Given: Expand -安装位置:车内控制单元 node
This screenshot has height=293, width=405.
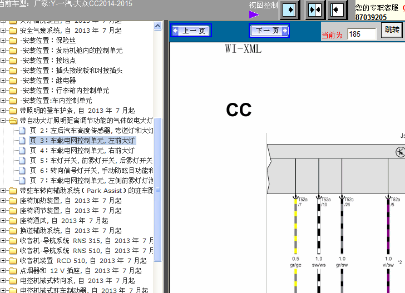Looking at the screenshot, I should click(3, 101).
